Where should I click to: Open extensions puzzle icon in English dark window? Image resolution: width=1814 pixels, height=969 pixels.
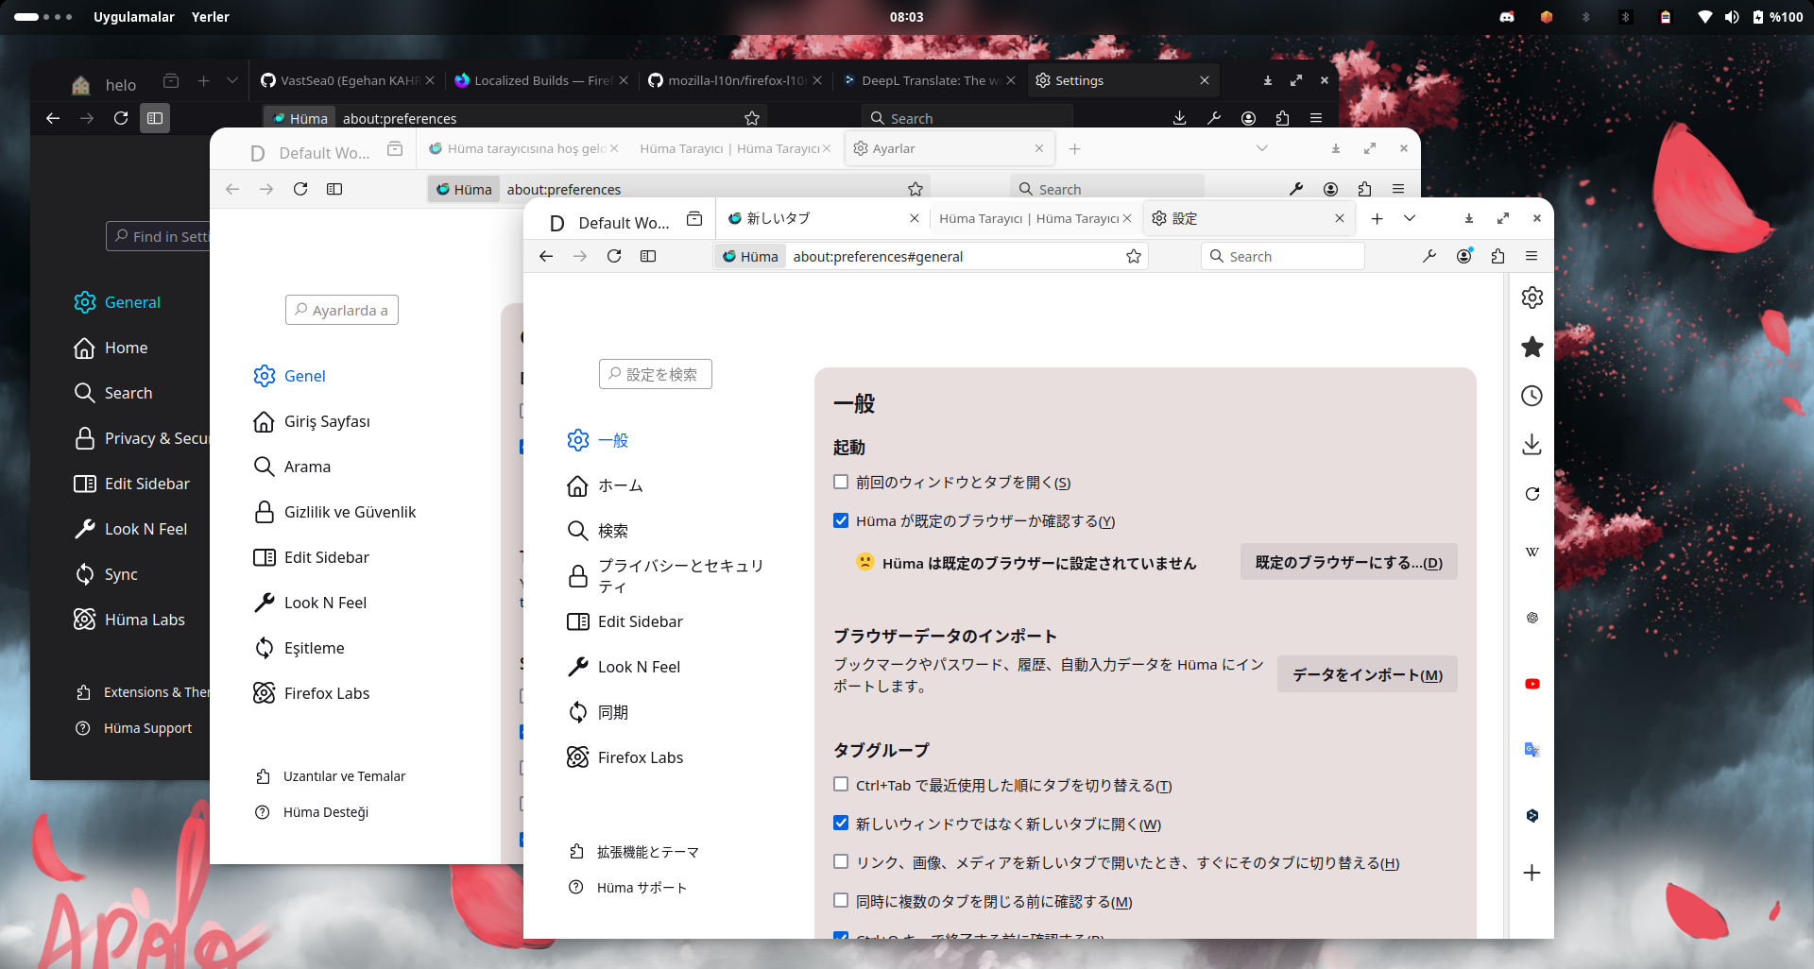(1282, 118)
